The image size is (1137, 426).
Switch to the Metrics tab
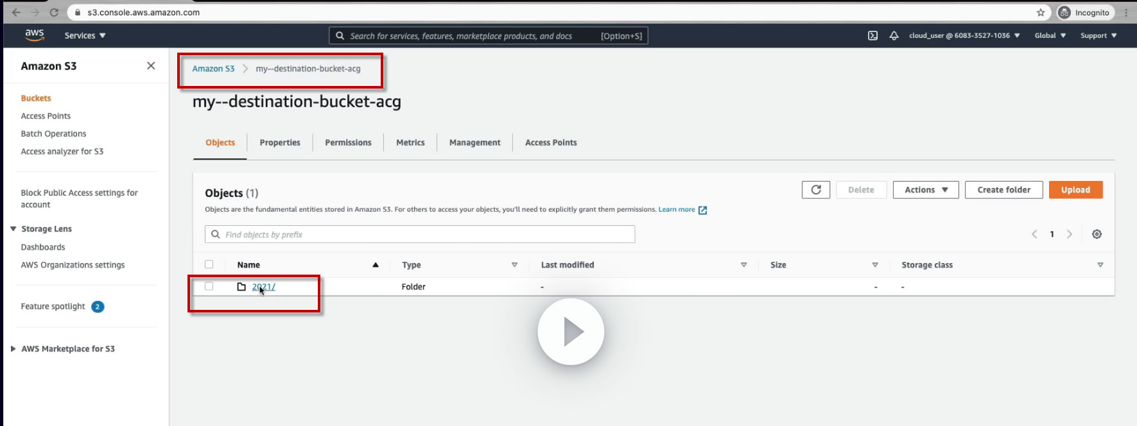pyautogui.click(x=410, y=142)
